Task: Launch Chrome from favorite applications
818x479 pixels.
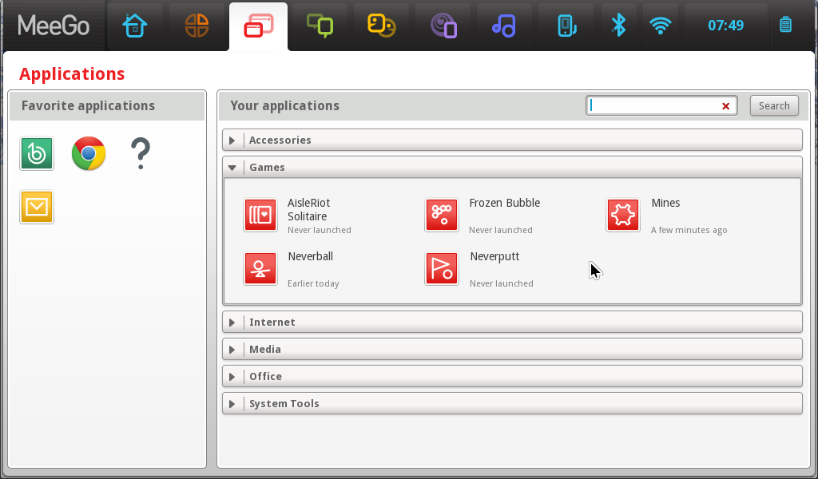Action: (x=89, y=153)
